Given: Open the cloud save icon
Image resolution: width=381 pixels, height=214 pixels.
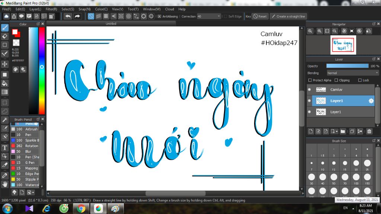Looking at the screenshot, I should (x=6, y=16).
